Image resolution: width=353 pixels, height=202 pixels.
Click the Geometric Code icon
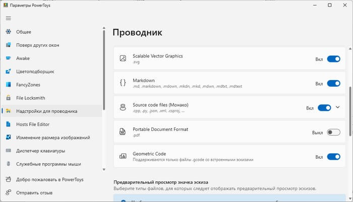click(123, 156)
